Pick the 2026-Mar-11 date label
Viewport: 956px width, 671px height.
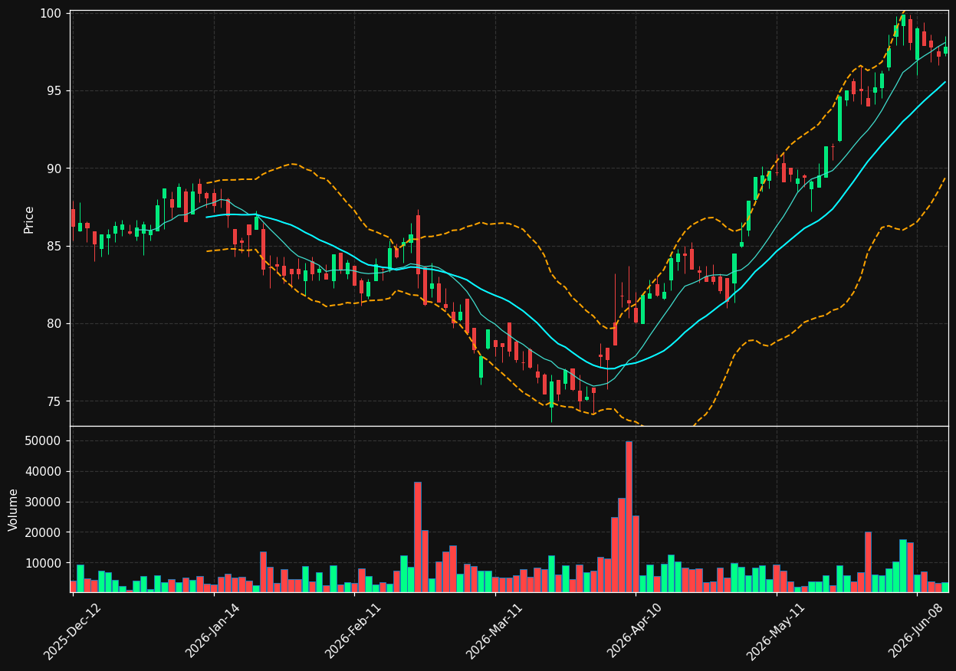(x=494, y=631)
